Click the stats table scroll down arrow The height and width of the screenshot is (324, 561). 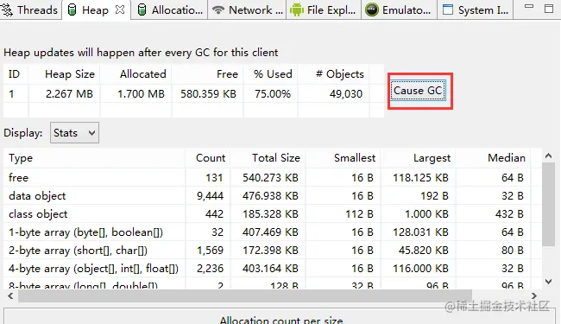tap(548, 282)
